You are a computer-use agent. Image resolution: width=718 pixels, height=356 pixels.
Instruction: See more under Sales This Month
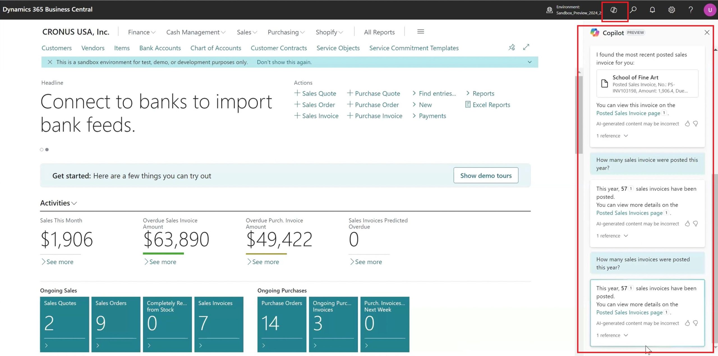(x=57, y=262)
